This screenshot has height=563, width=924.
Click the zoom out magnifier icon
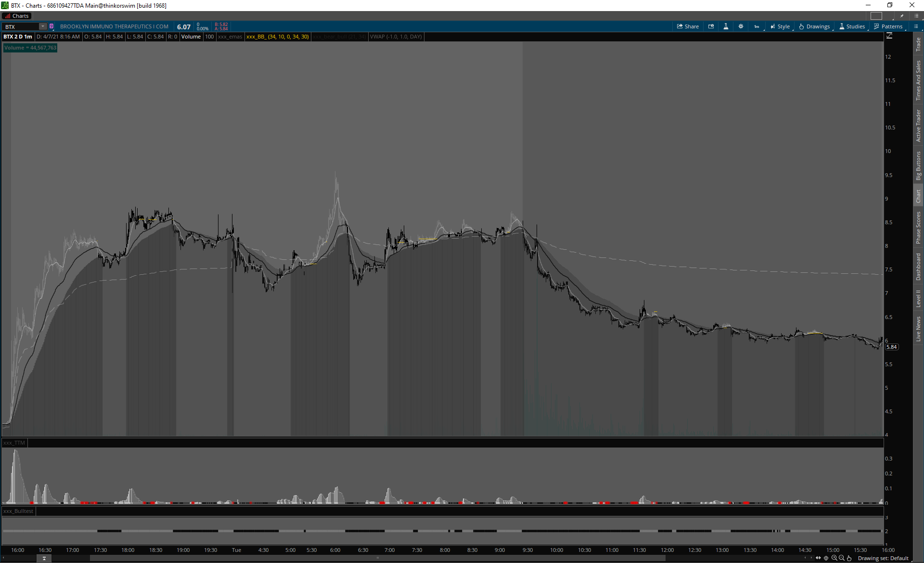click(842, 558)
